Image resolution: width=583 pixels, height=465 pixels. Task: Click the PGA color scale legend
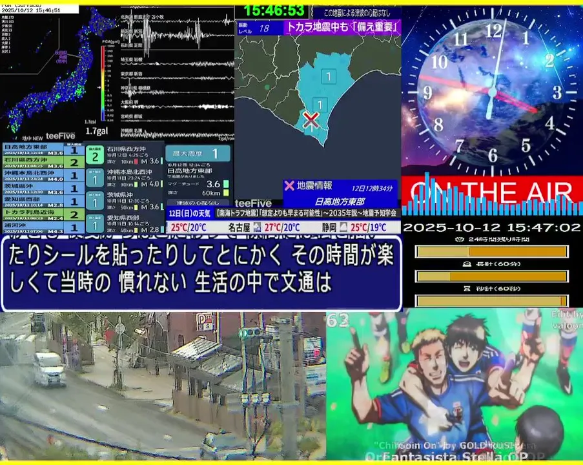(x=103, y=83)
